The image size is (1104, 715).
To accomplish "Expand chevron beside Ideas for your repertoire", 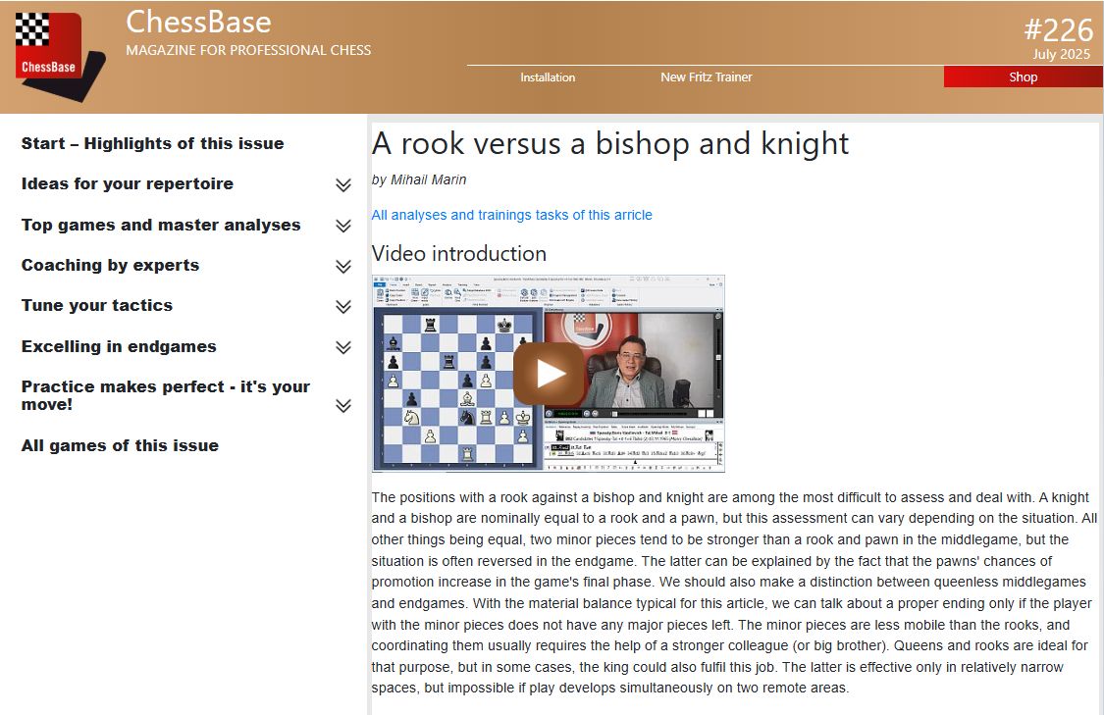I will [x=342, y=185].
